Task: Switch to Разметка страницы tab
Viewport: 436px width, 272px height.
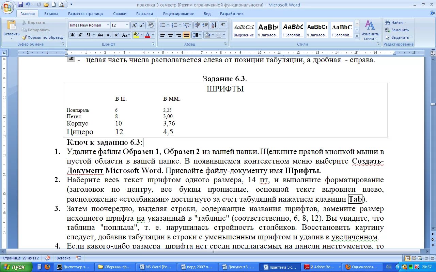Action: point(85,14)
